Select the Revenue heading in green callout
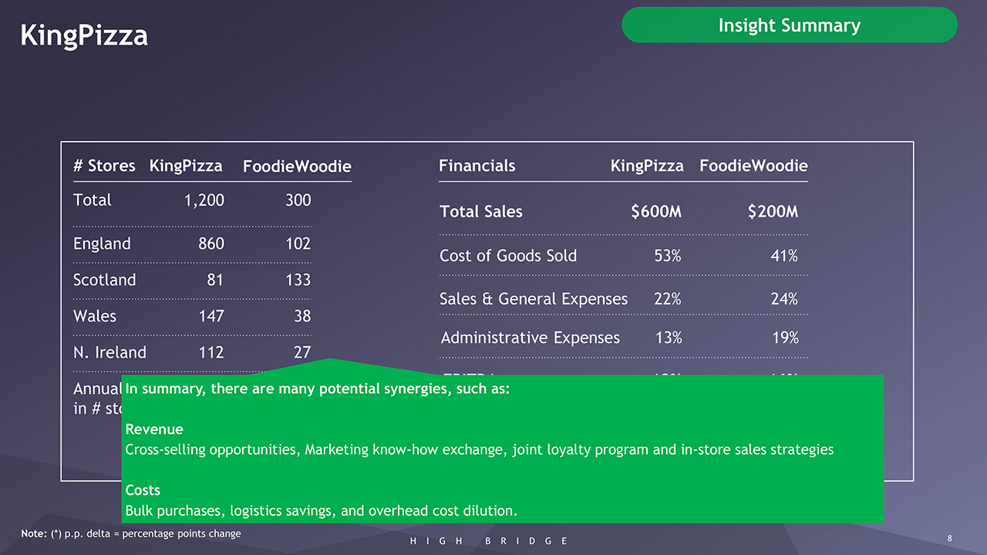The image size is (987, 555). (154, 429)
